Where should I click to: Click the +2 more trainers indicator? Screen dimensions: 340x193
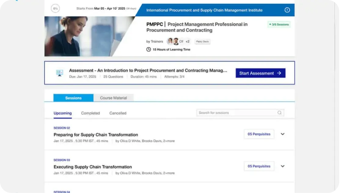[188, 41]
